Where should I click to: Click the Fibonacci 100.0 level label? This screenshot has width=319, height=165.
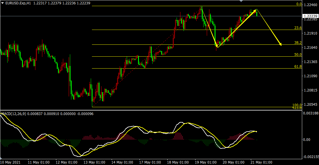click(x=297, y=105)
